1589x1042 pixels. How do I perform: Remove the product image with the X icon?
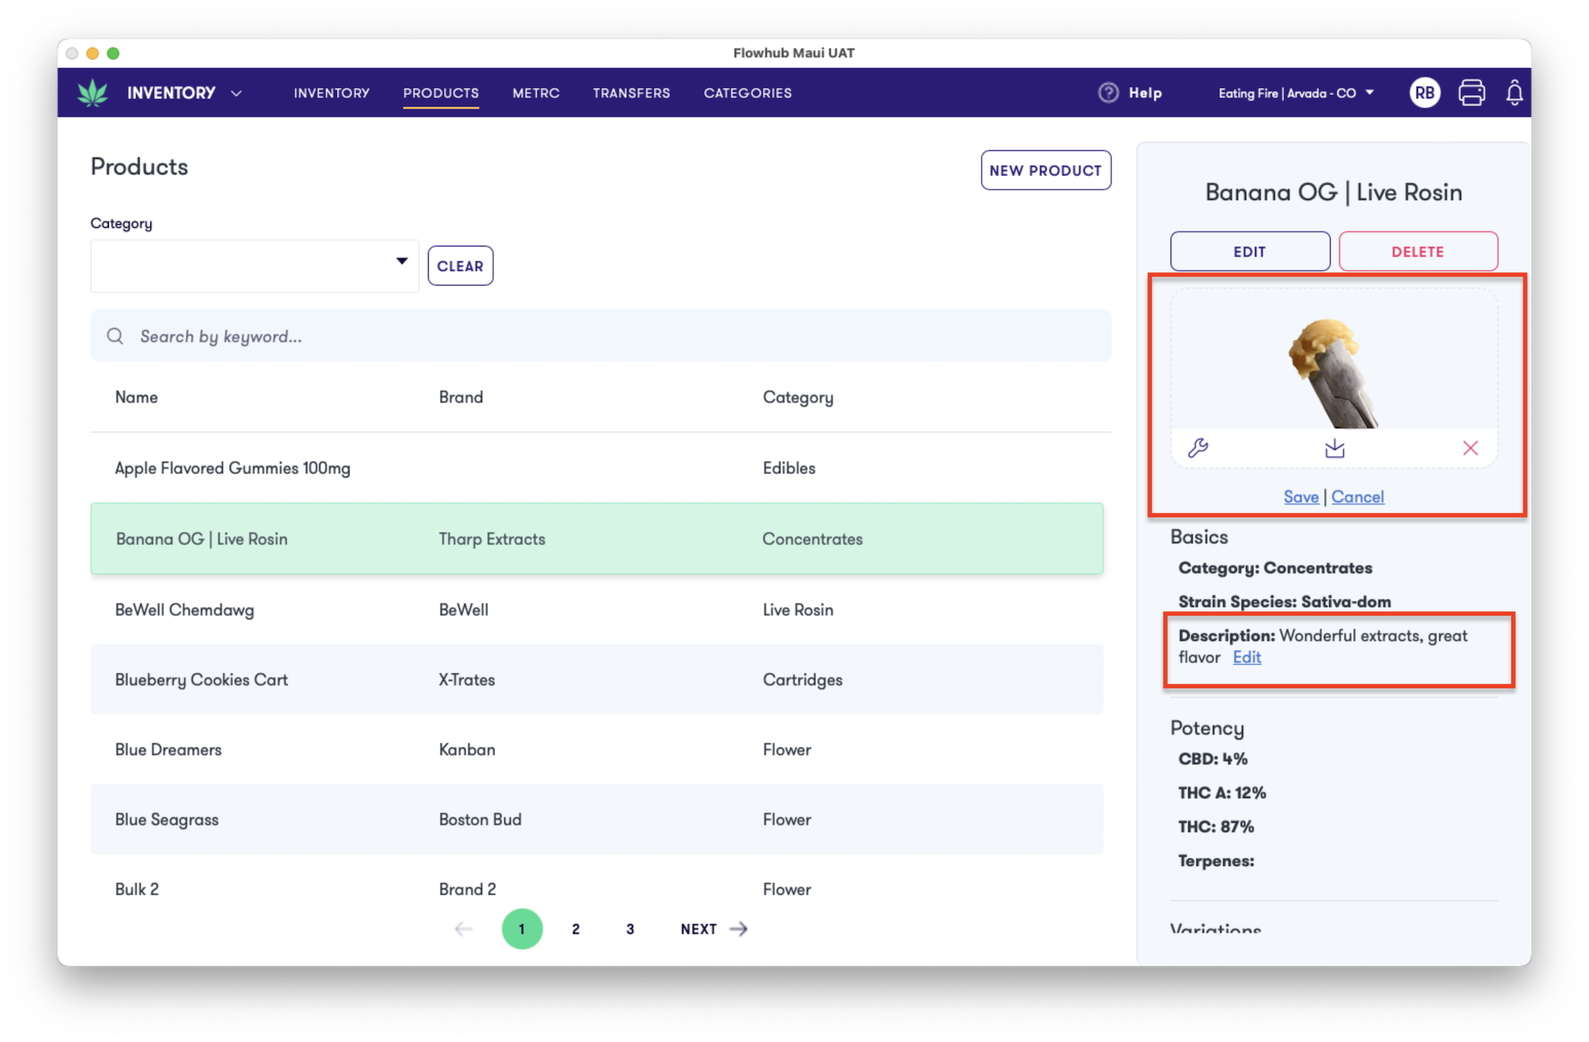1470,448
